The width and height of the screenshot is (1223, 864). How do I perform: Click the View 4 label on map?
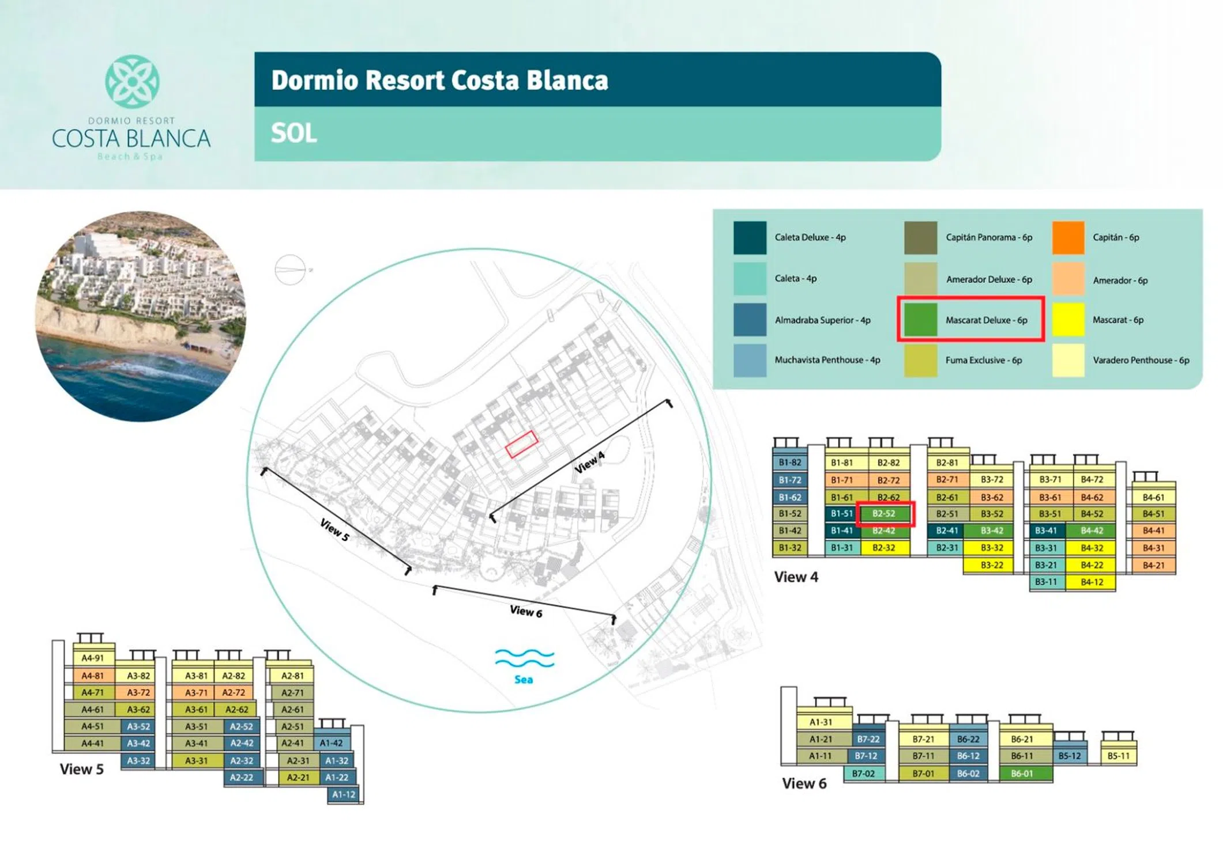589,463
